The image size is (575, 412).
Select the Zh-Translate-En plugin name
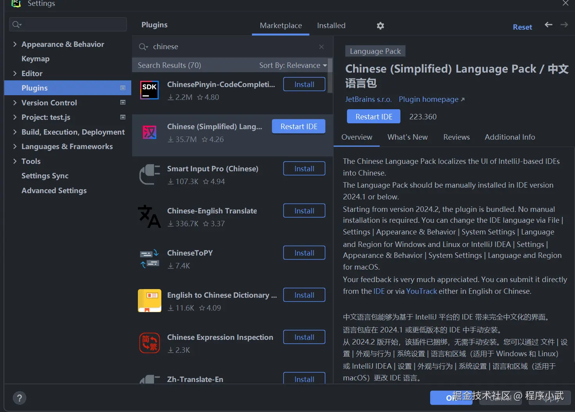[195, 379]
